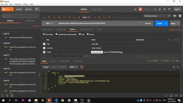Select the raw body type
The image size is (183, 103).
click(x=80, y=34)
